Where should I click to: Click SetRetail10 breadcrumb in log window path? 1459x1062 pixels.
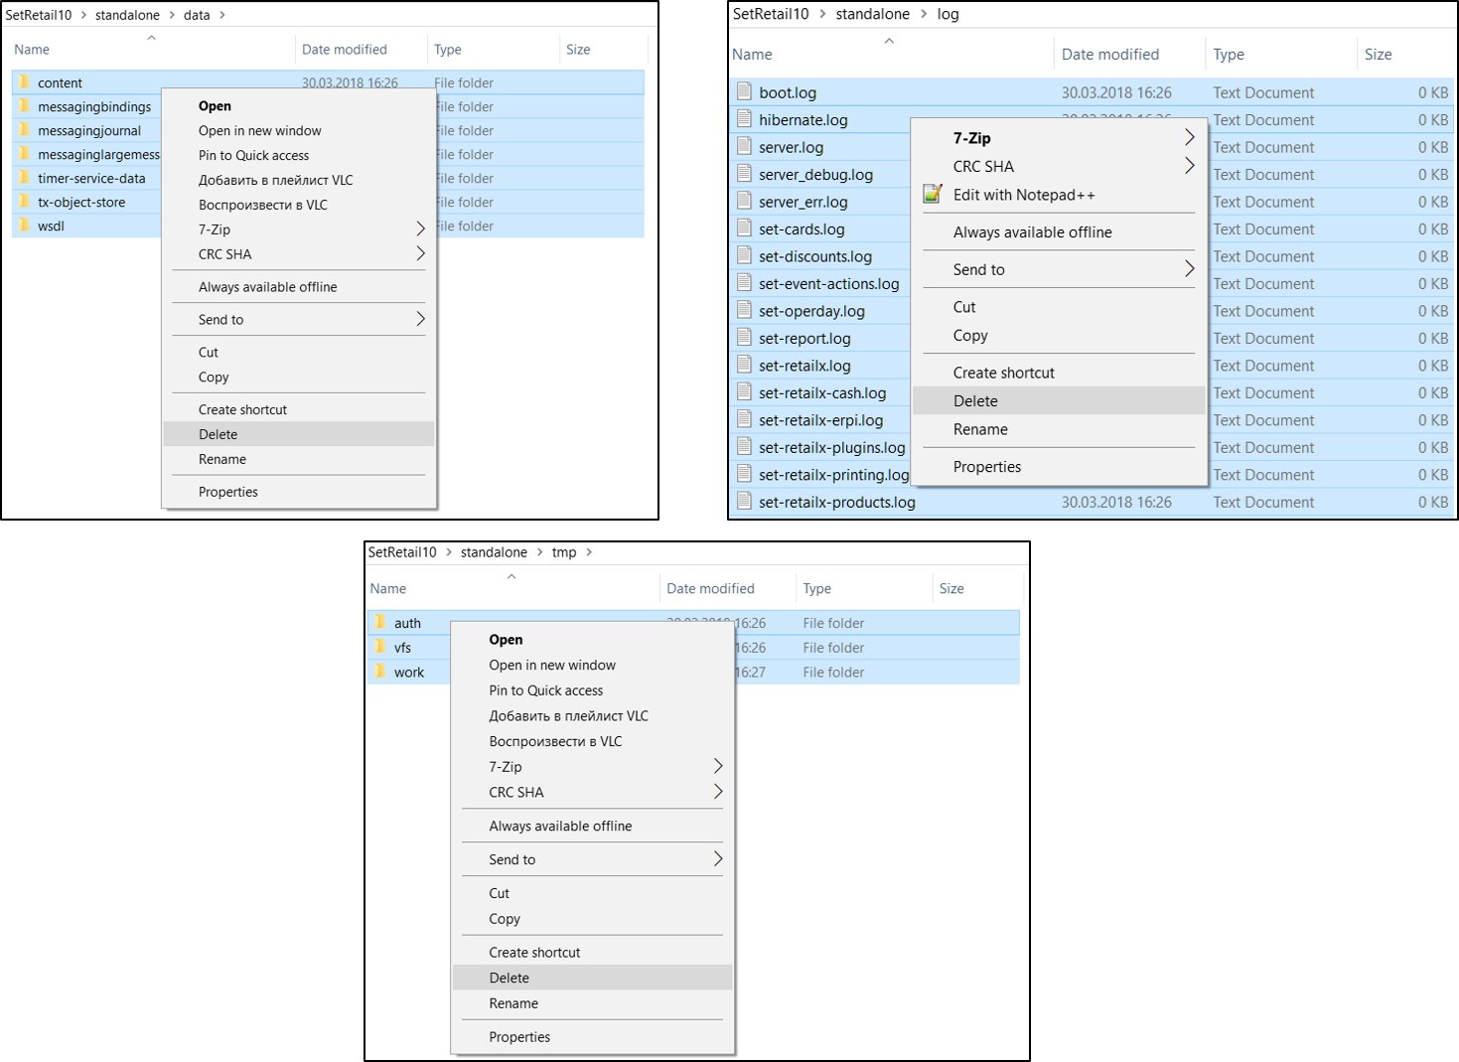[x=771, y=14]
